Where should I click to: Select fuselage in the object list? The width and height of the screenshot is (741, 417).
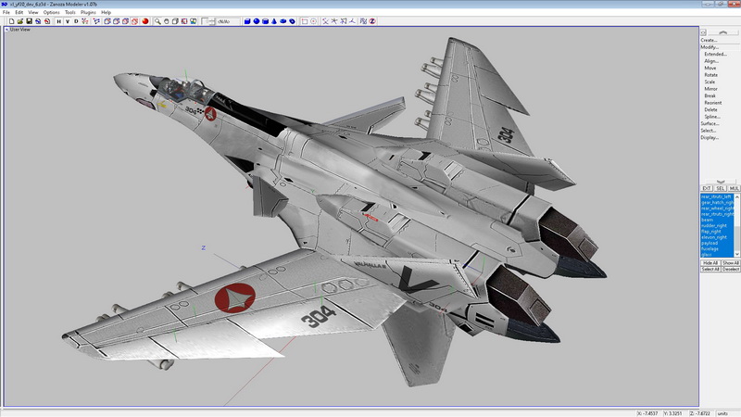coord(717,248)
